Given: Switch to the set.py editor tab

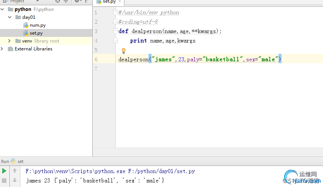Looking at the screenshot, I should [x=109, y=2].
